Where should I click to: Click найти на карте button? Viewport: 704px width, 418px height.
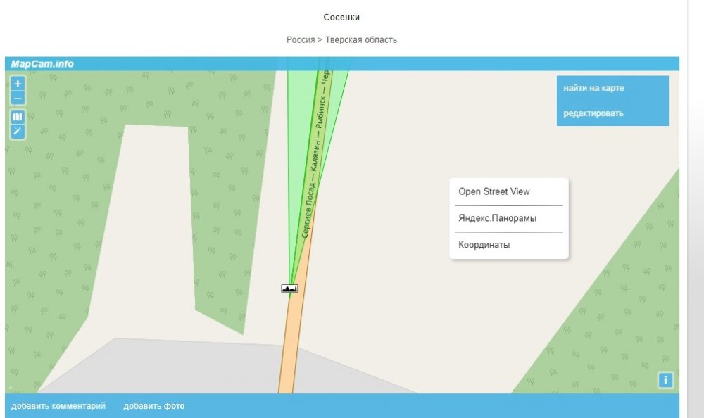point(593,88)
